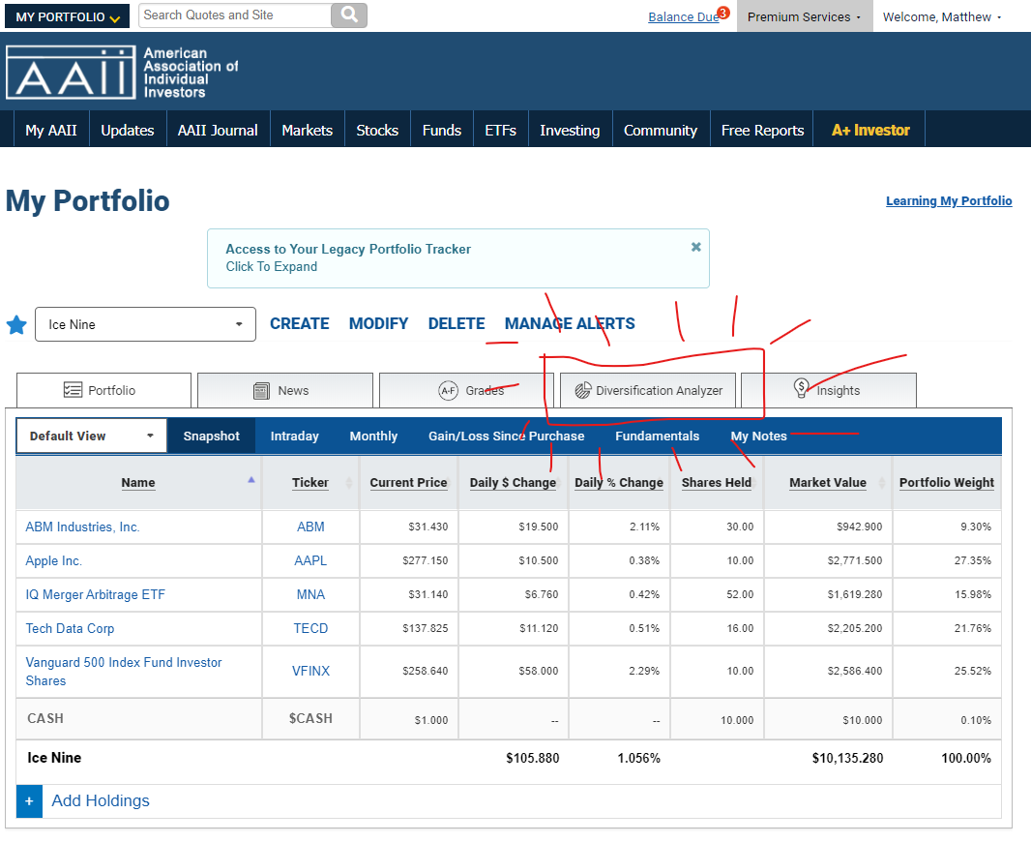
Task: Switch to the Fundamentals view
Action: 658,436
